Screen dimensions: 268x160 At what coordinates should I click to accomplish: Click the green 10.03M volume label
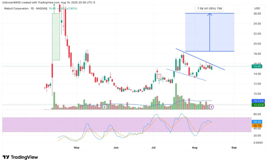coord(258,105)
